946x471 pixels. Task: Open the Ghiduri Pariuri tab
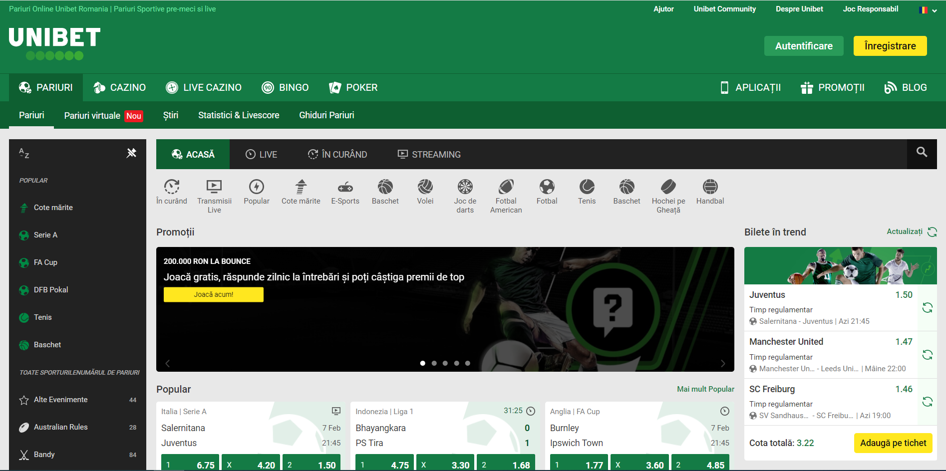(x=326, y=115)
